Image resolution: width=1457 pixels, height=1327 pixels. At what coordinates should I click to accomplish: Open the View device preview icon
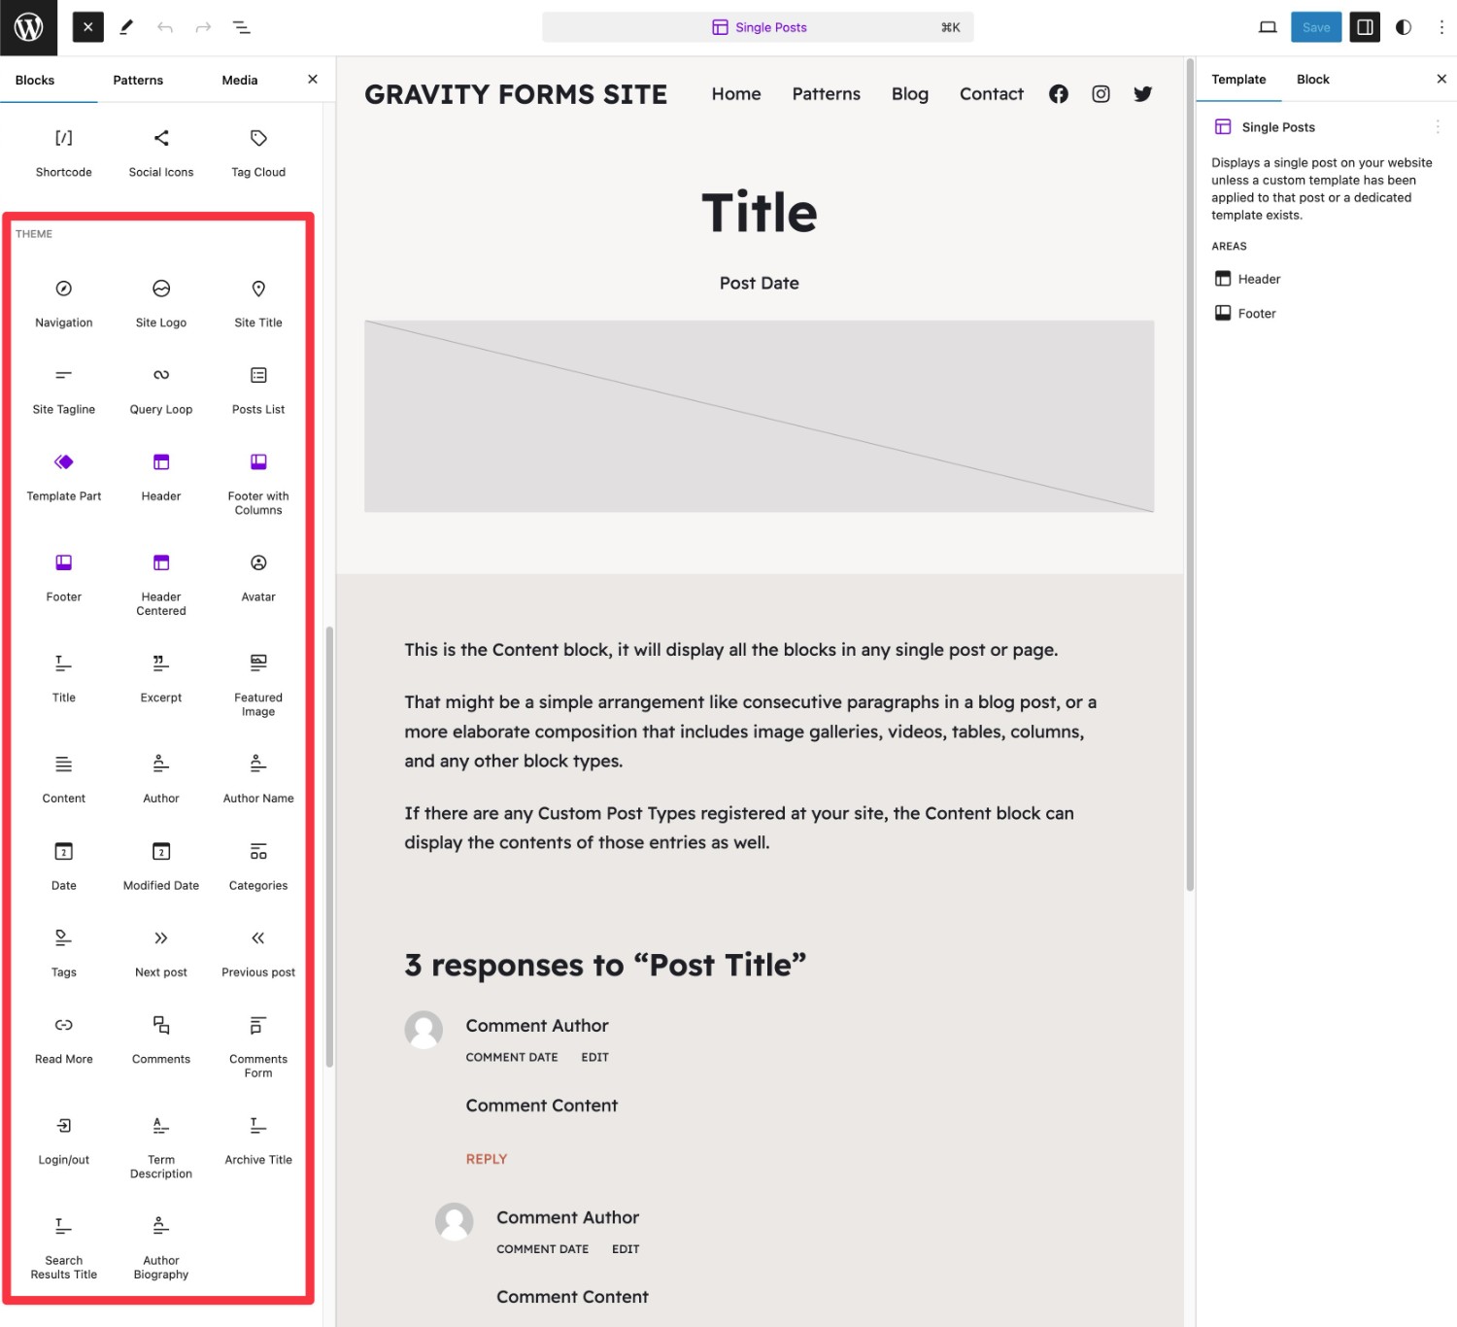1268,27
